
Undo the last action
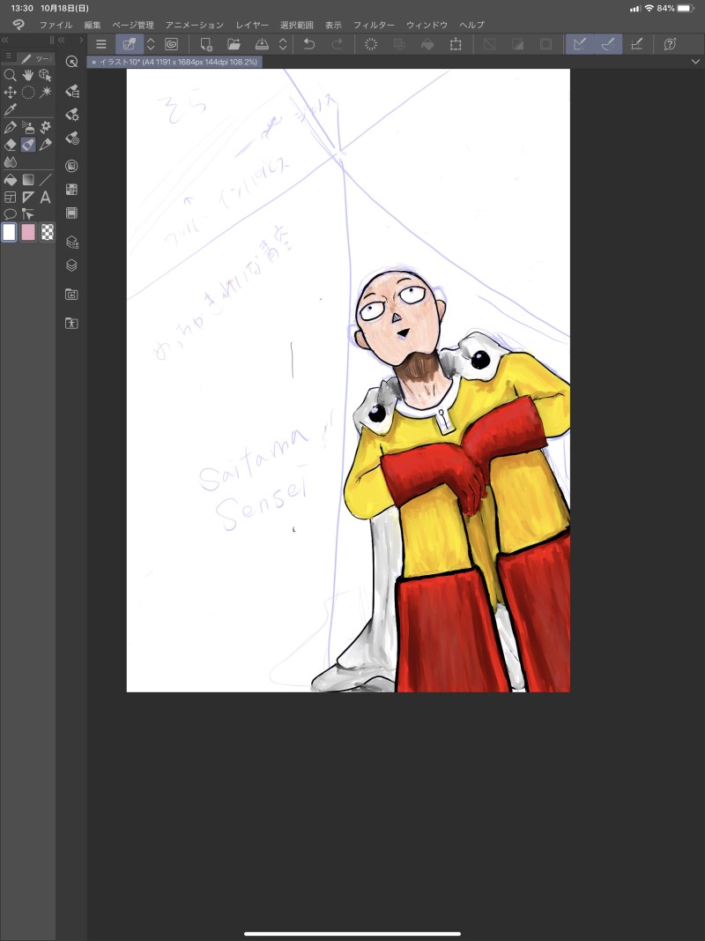[x=309, y=44]
